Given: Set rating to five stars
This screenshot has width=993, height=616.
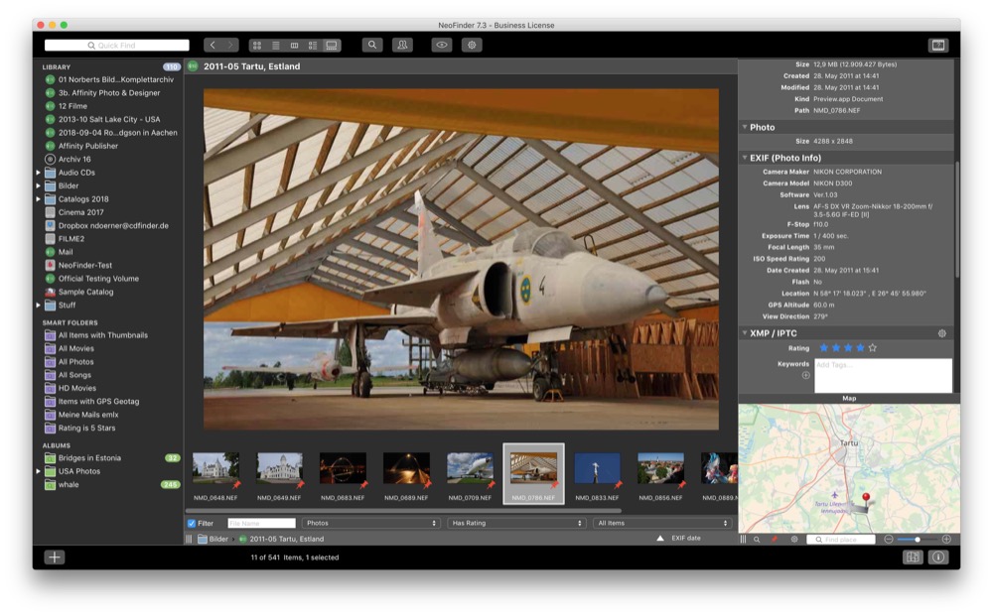Looking at the screenshot, I should tap(872, 348).
